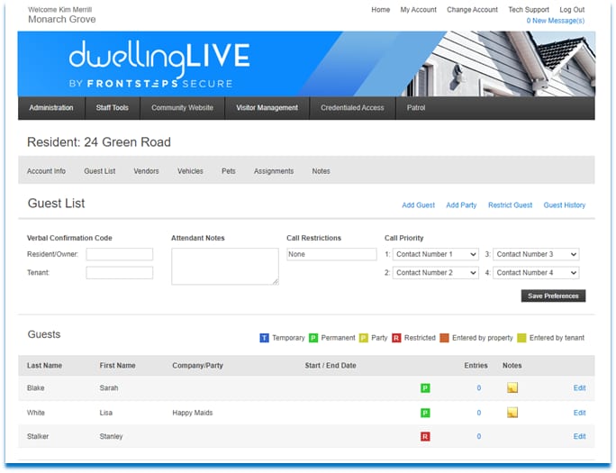Open Call Priority 2 dropdown
Viewport: 616px width, 473px height.
436,273
